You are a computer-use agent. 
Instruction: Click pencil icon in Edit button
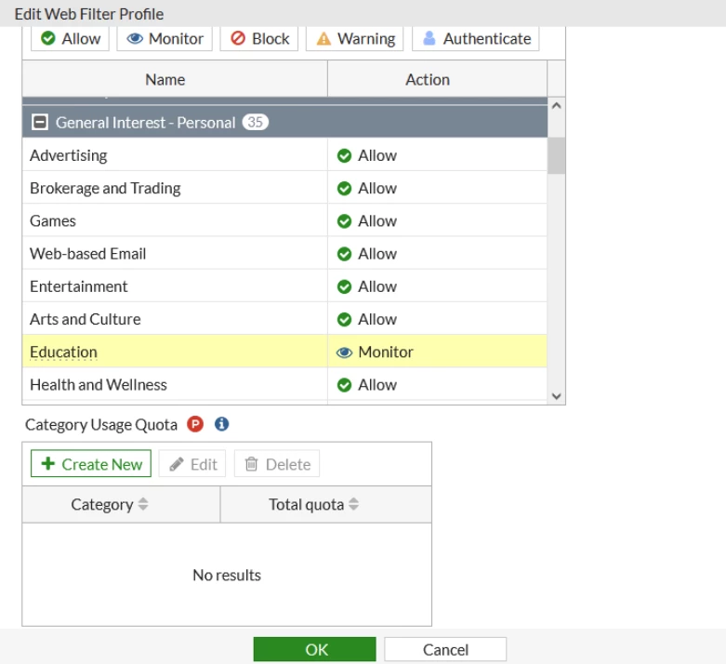[x=177, y=464]
